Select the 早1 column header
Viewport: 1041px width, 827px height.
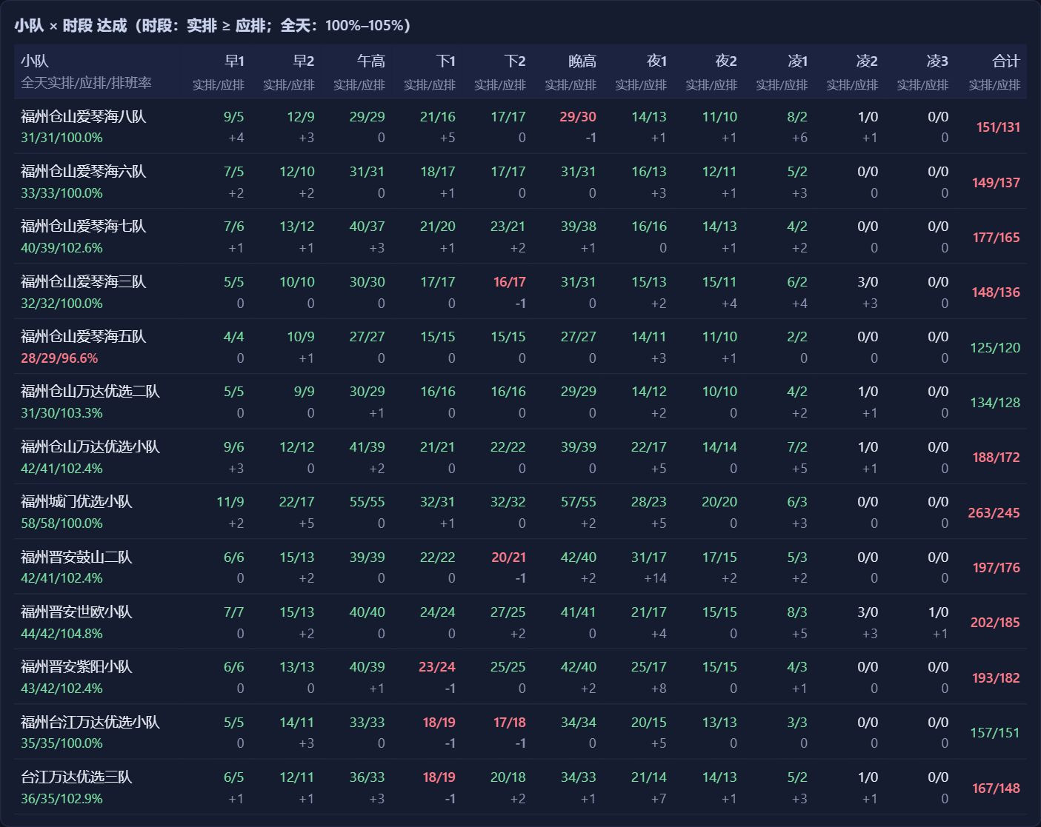point(235,61)
